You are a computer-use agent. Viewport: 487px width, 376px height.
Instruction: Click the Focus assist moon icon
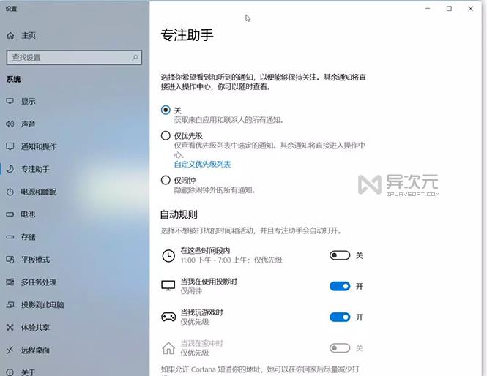pyautogui.click(x=10, y=169)
